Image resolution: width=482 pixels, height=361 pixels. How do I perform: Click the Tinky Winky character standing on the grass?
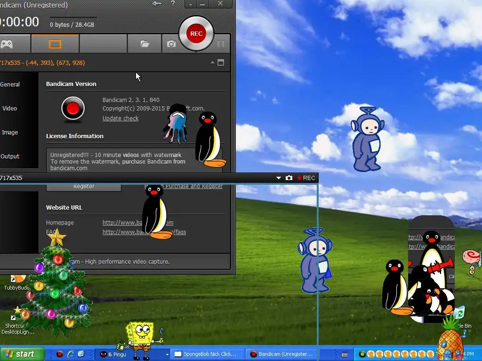(315, 260)
